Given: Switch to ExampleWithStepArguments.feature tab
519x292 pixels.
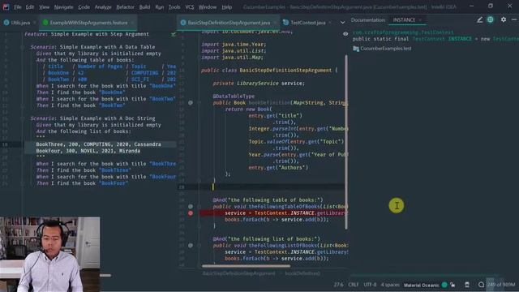Looking at the screenshot, I should [88, 23].
